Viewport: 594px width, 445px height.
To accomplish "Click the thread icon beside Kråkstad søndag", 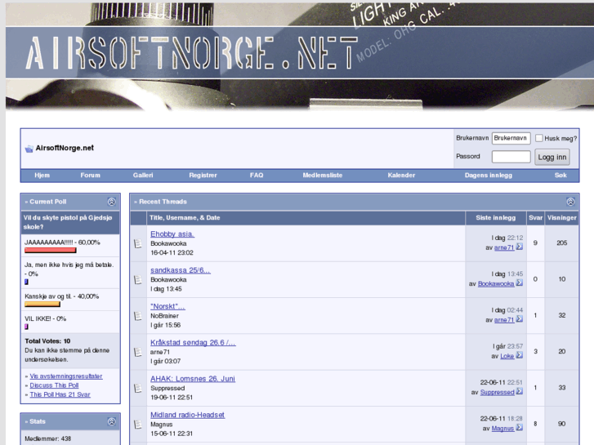I will [x=138, y=352].
